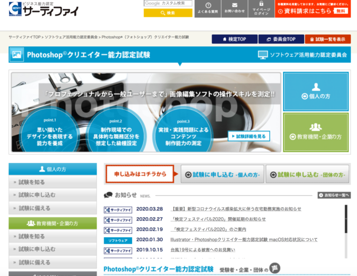Screen dimensions: 357x276
Task: Open the お問い合わせ contact envelope icon
Action: coord(234,8)
